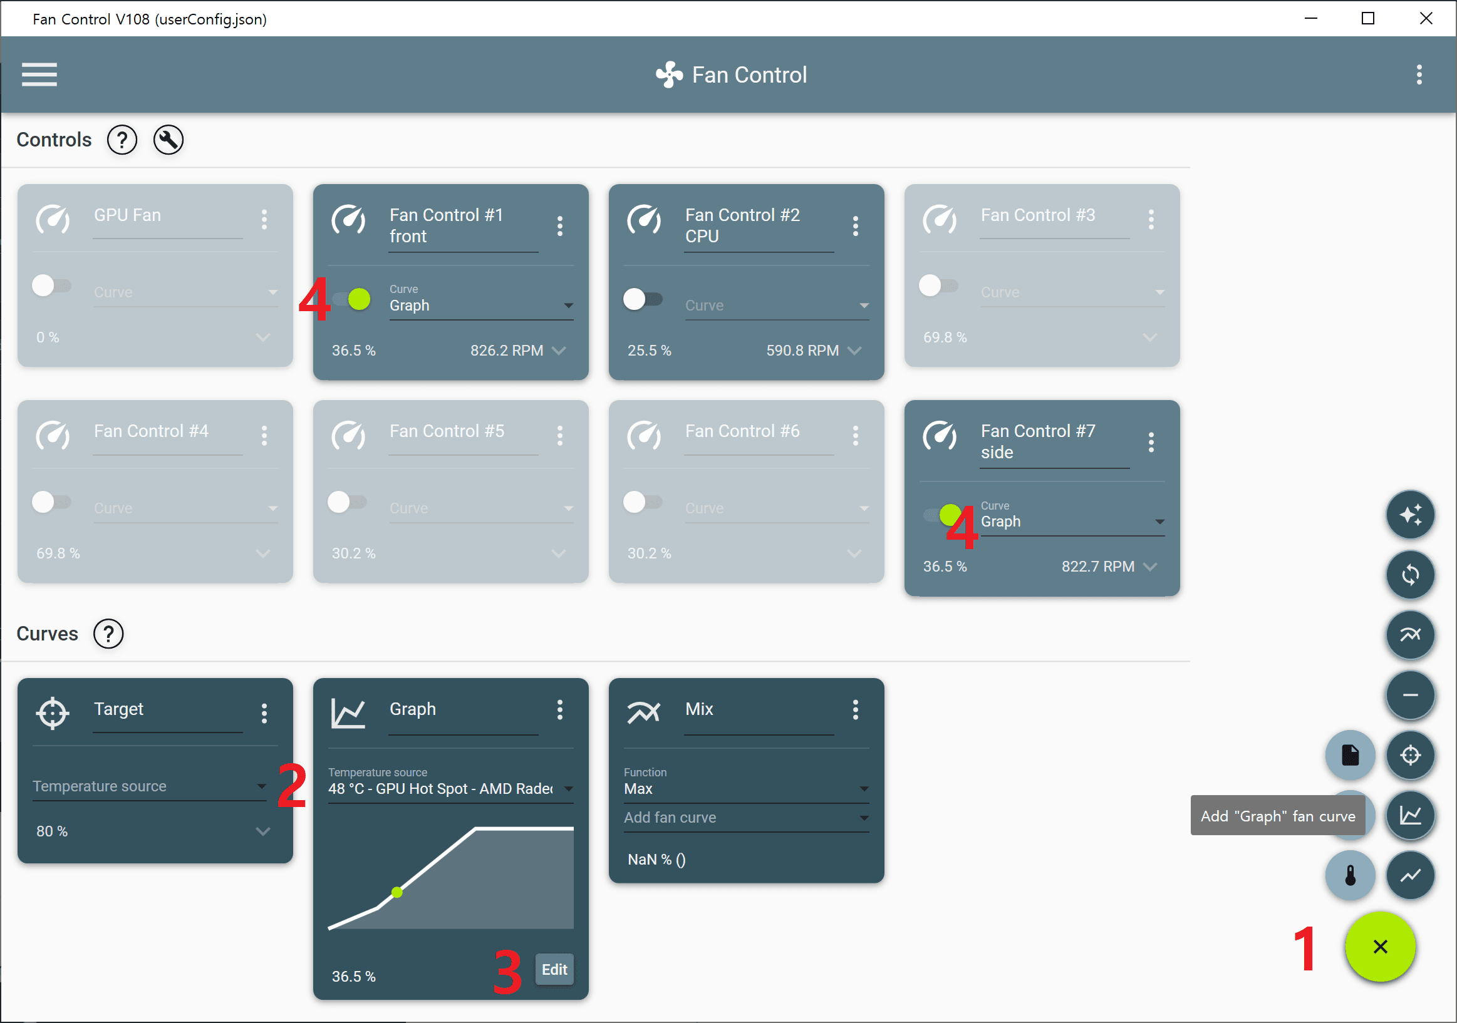Disable the Fan Control #1 front toggle
The image size is (1457, 1023).
coord(354,299)
